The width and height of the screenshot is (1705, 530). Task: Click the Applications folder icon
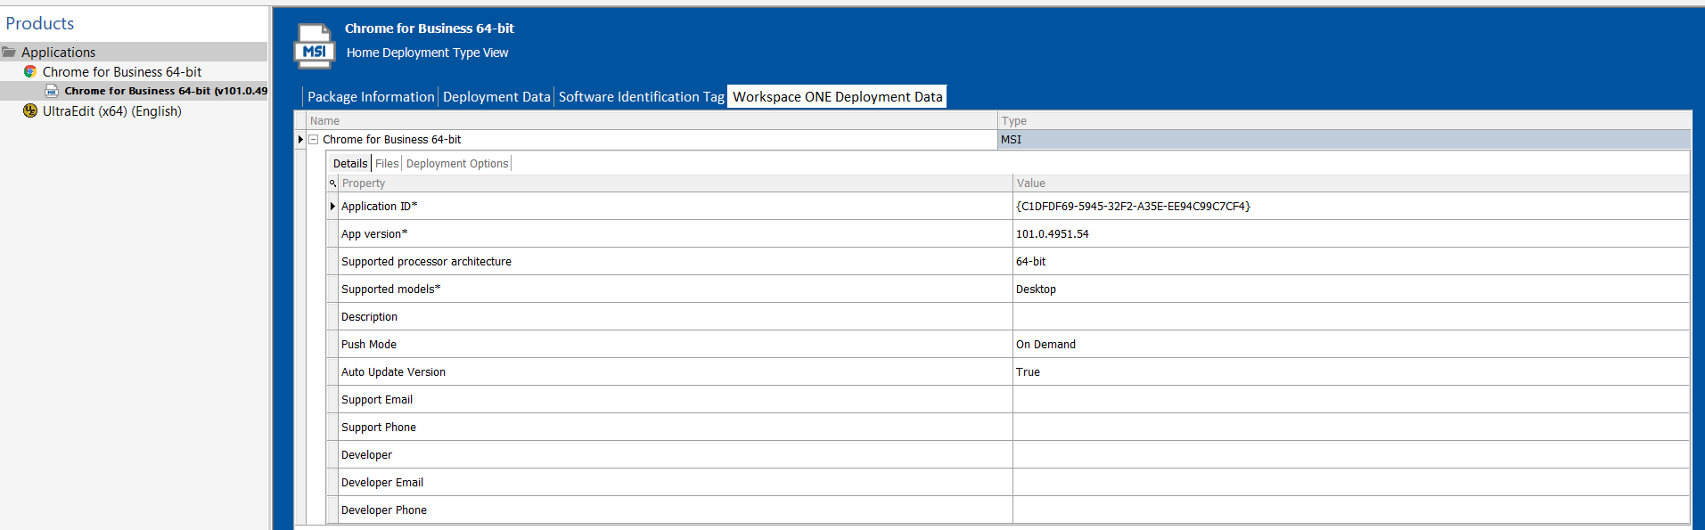click(x=10, y=53)
